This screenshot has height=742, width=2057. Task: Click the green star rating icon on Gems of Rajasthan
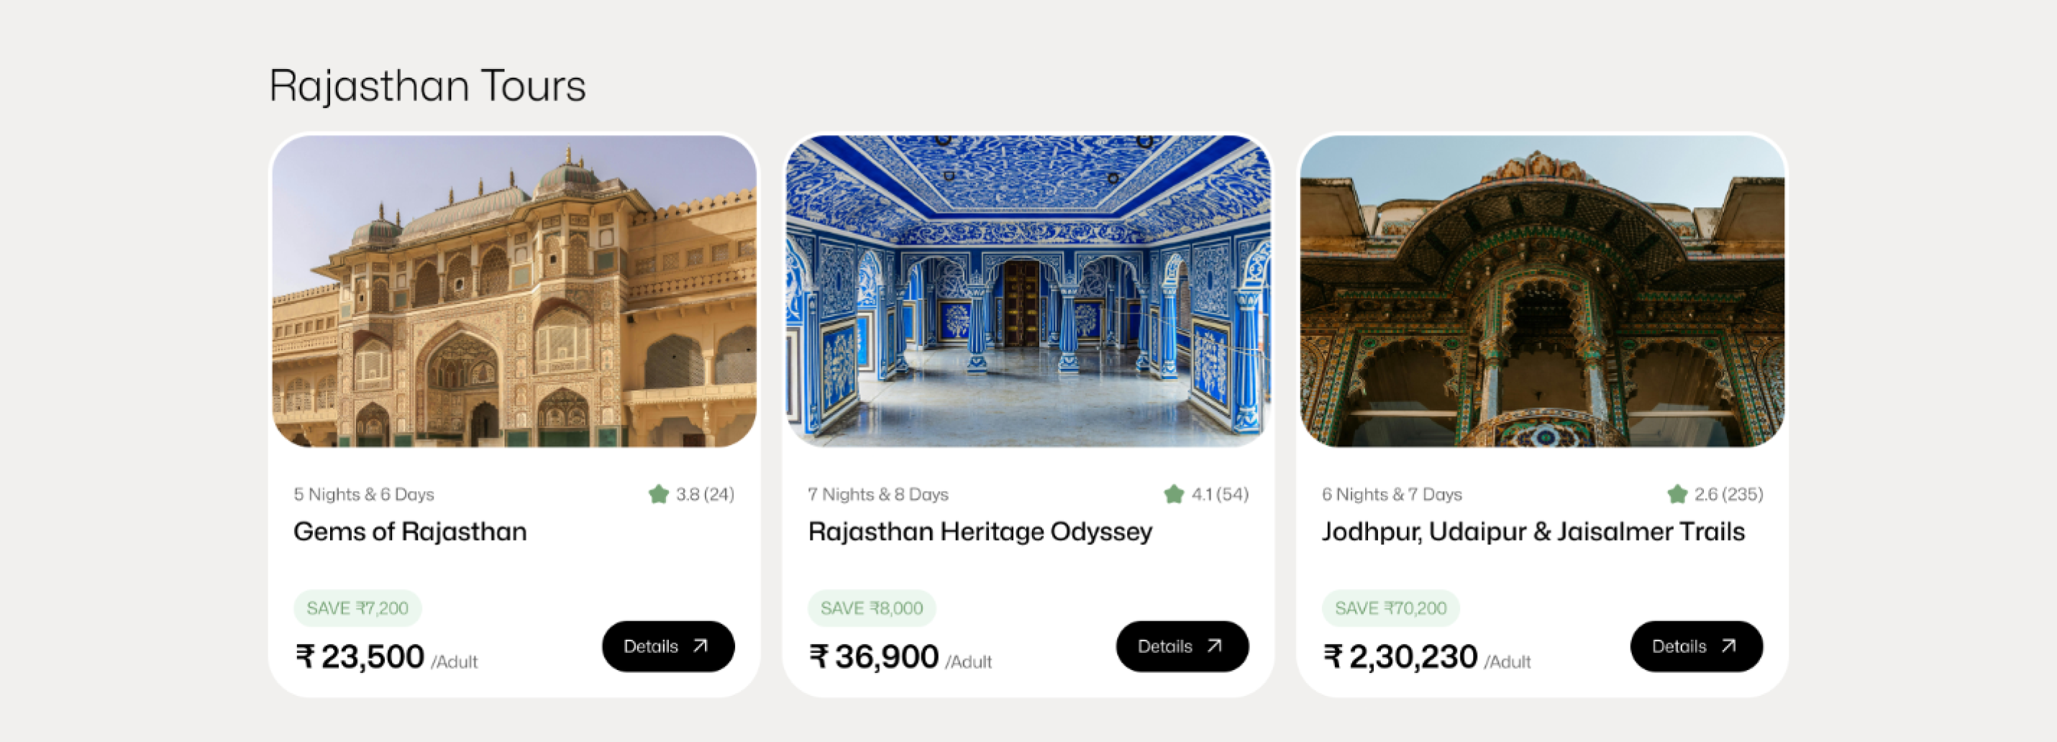[x=658, y=494]
